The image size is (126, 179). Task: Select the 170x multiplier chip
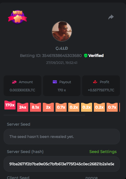click(10, 105)
